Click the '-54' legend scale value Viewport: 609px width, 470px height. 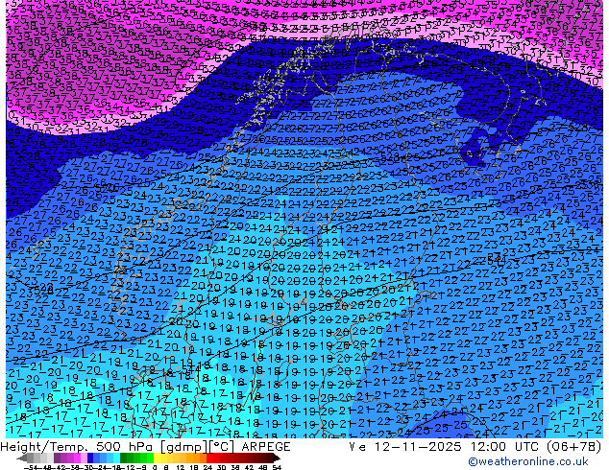31,467
